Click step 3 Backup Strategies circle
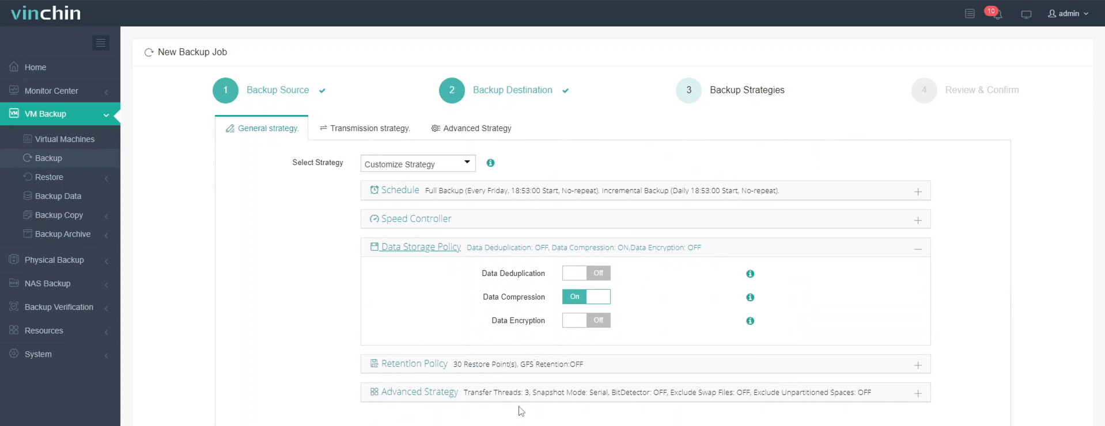The width and height of the screenshot is (1105, 426). tap(688, 90)
